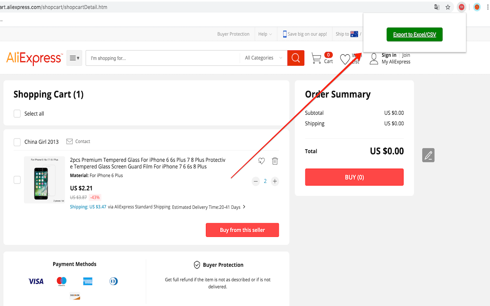Move item to wish list heart icon
The width and height of the screenshot is (490, 306).
pos(261,161)
